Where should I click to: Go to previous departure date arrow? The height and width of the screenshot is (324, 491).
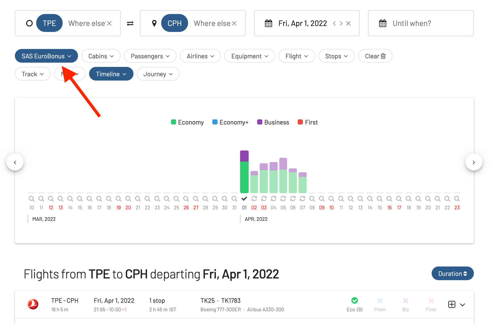(x=334, y=23)
